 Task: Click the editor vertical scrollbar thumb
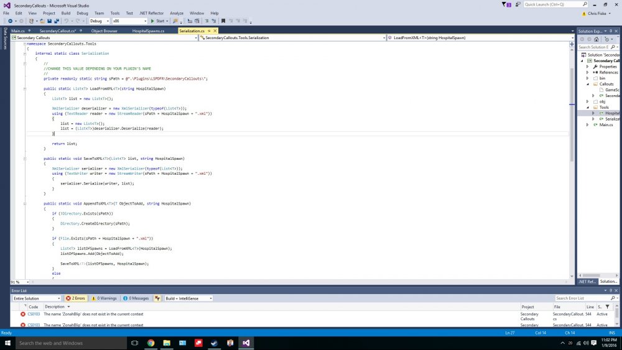tap(572, 115)
